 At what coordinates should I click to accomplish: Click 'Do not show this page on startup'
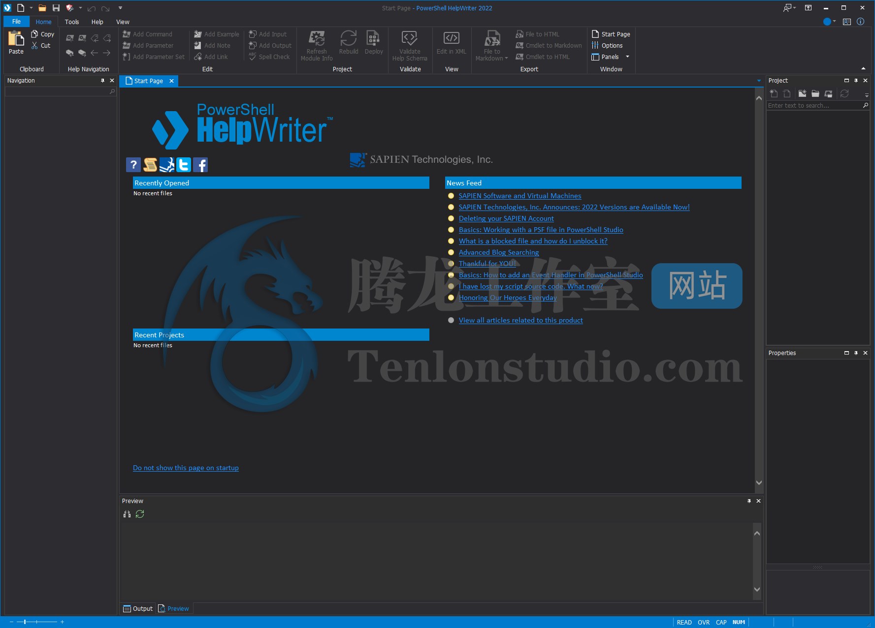click(x=186, y=468)
